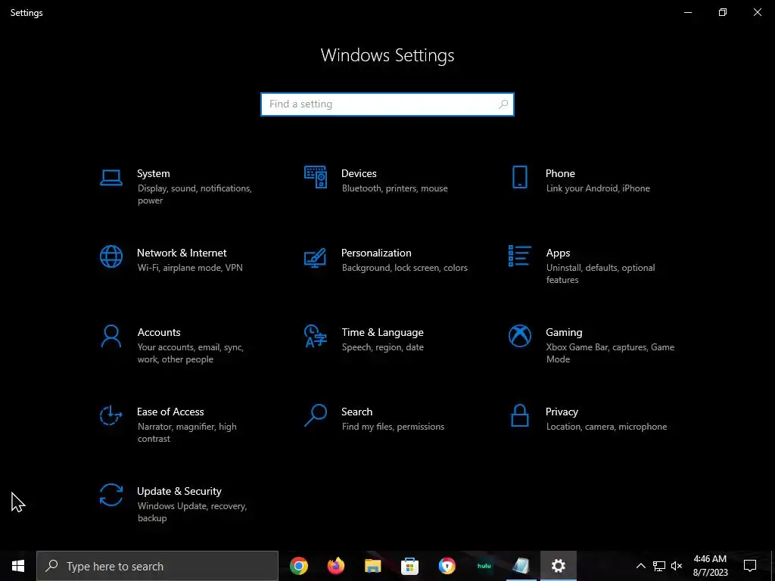Launch Firefox from the taskbar
Screen dimensions: 775x581
click(336, 566)
